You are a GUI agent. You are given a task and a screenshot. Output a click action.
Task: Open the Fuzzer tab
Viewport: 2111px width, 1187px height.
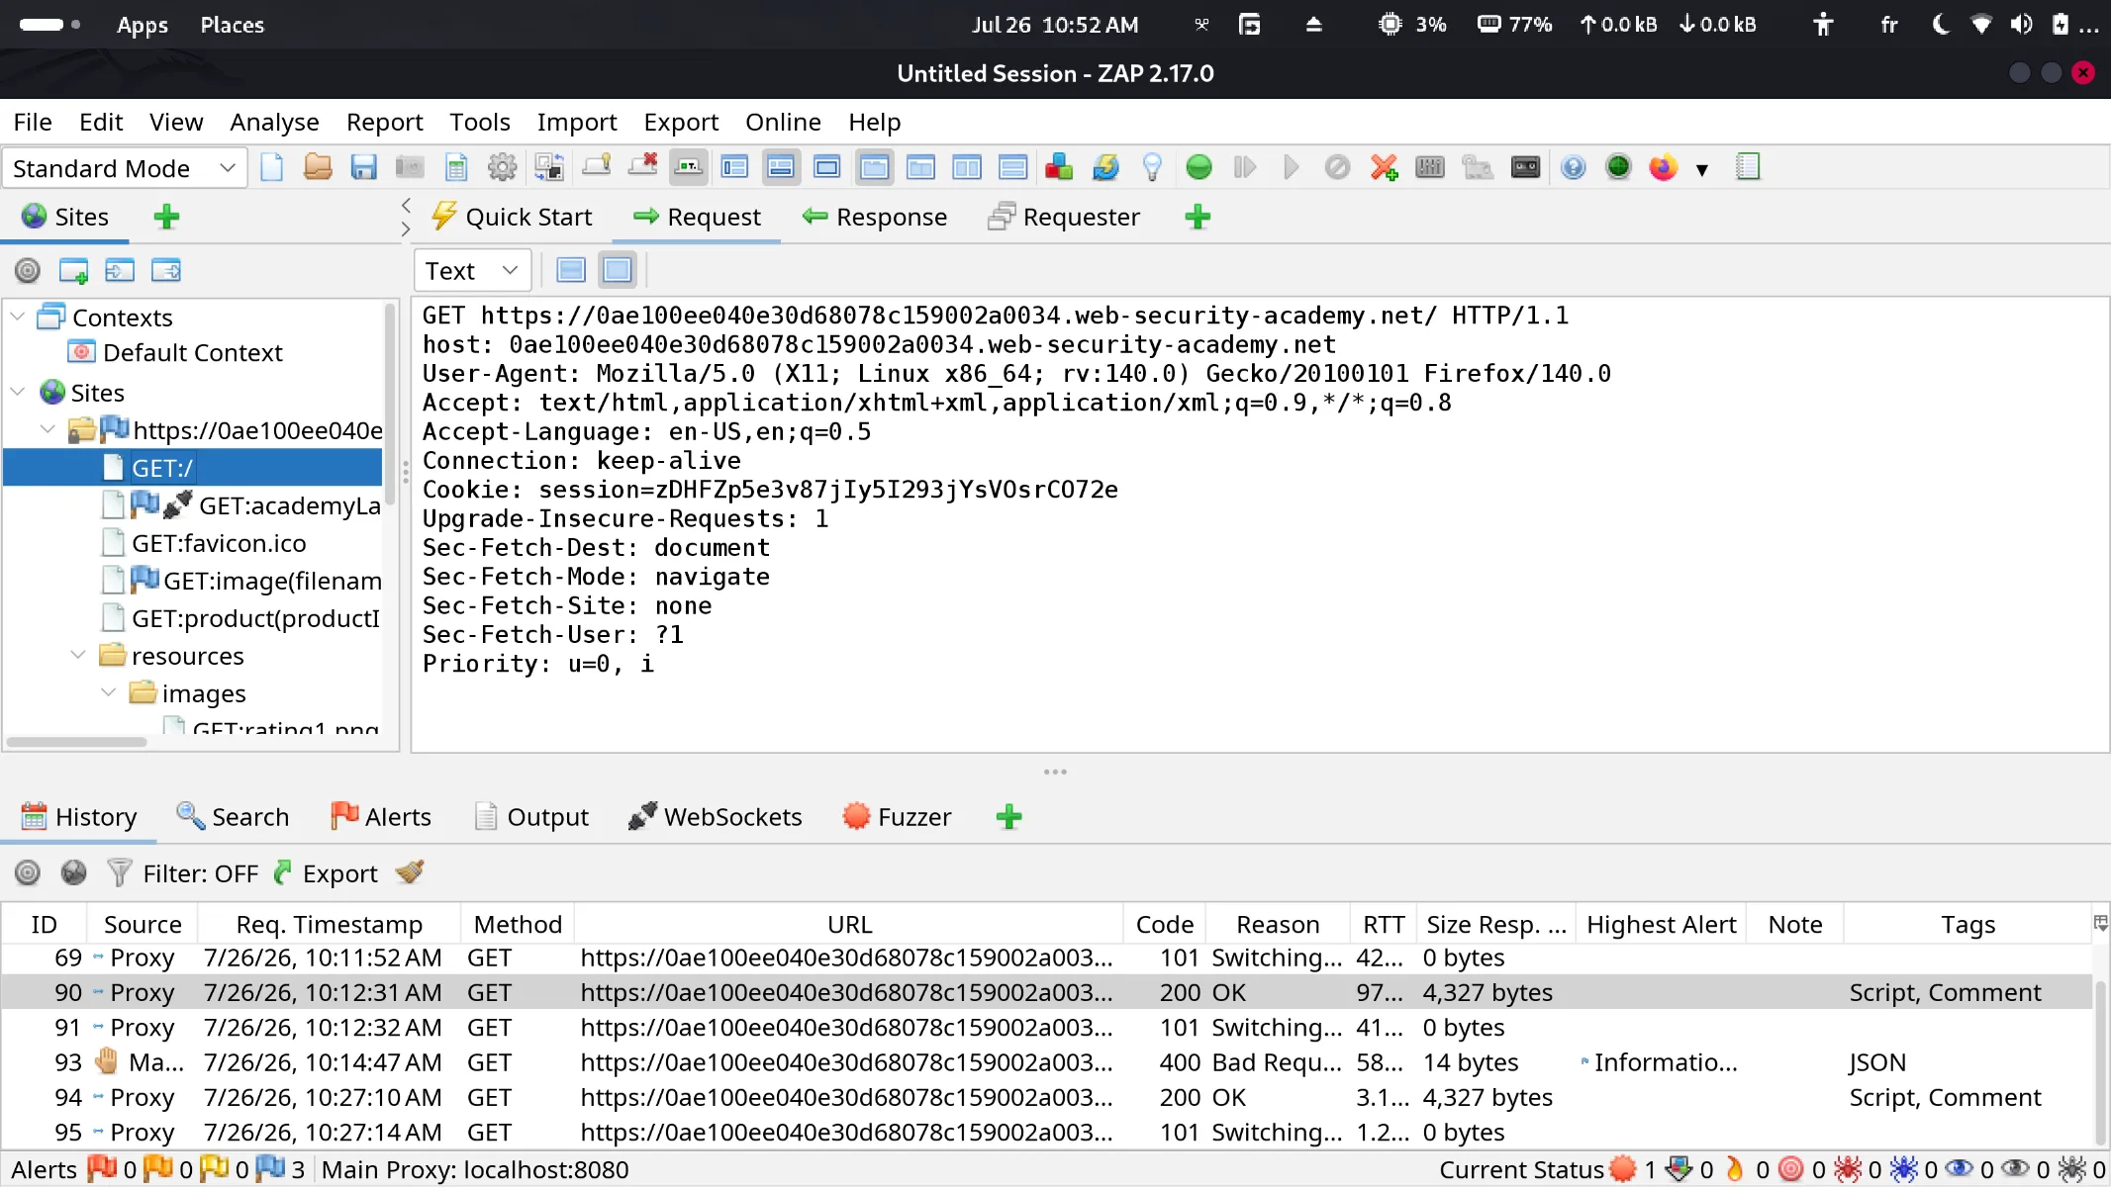tap(897, 817)
